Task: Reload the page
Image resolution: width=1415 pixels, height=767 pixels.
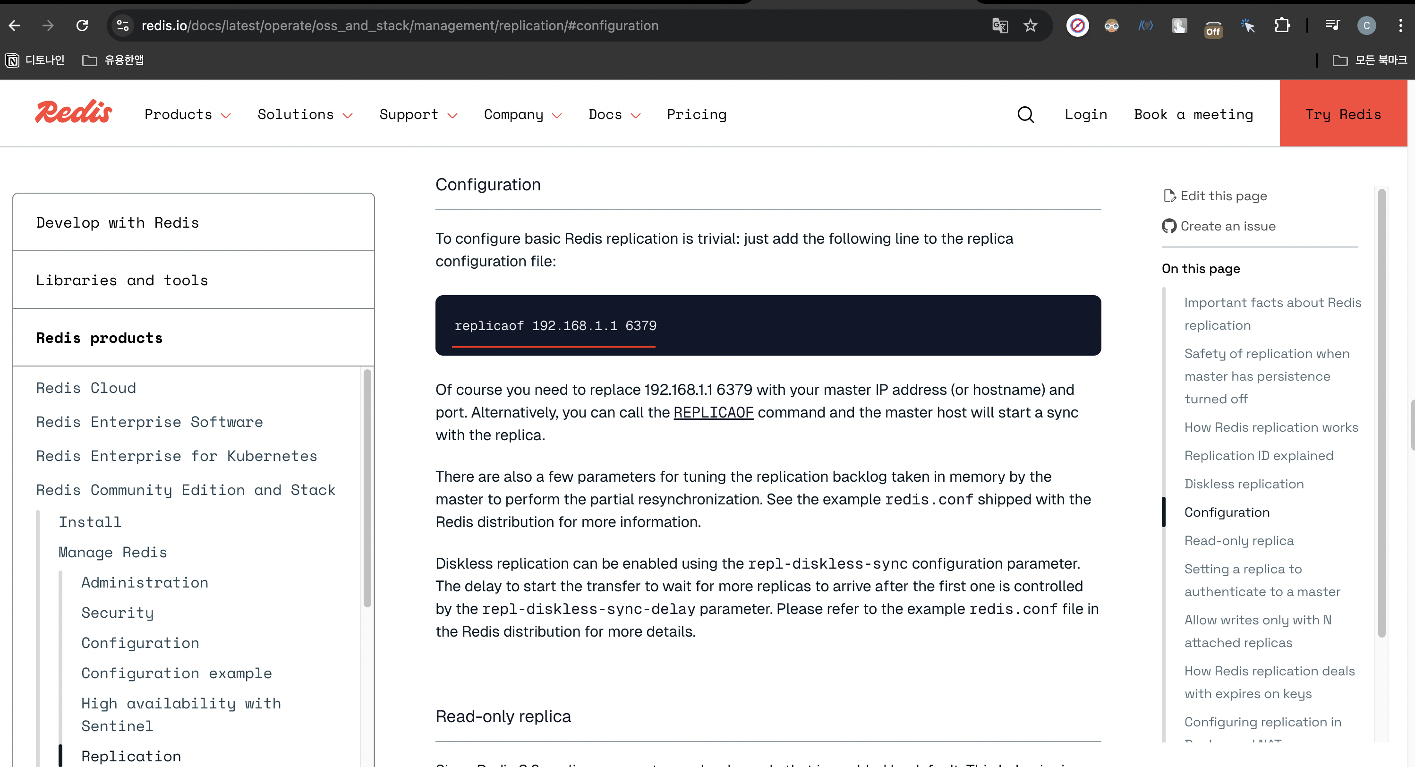Action: coord(82,26)
